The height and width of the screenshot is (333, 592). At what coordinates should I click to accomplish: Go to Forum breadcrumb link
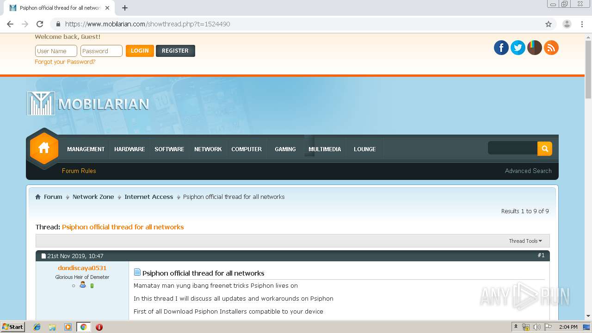coord(53,197)
